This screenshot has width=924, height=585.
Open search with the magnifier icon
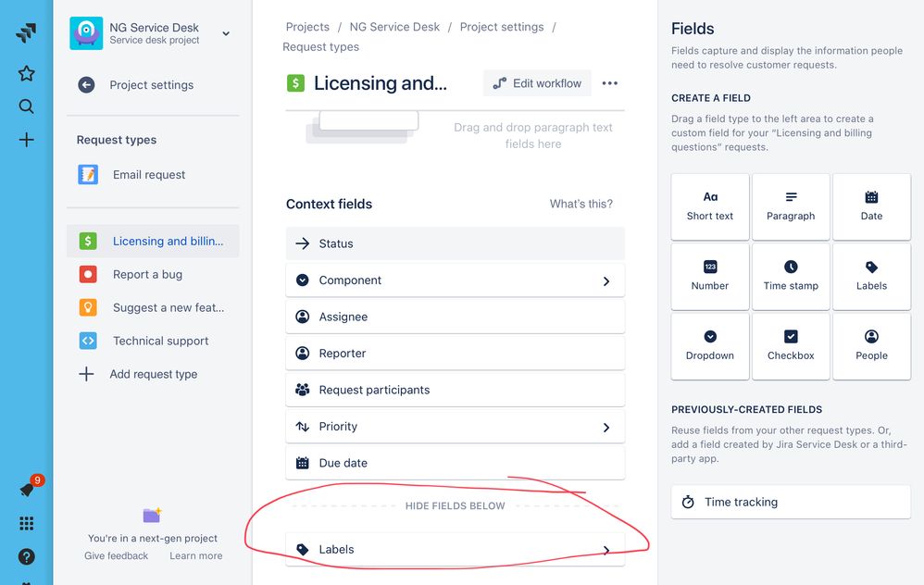click(x=26, y=106)
